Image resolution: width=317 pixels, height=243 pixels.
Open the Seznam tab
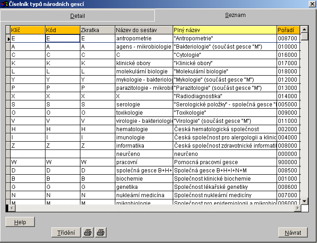(x=235, y=15)
